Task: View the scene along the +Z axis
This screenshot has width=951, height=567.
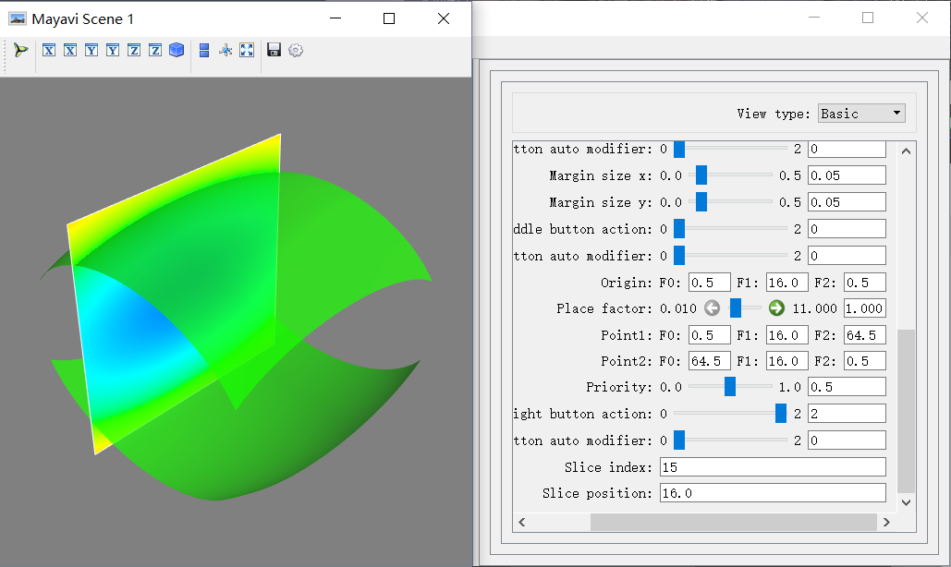Action: pyautogui.click(x=134, y=50)
